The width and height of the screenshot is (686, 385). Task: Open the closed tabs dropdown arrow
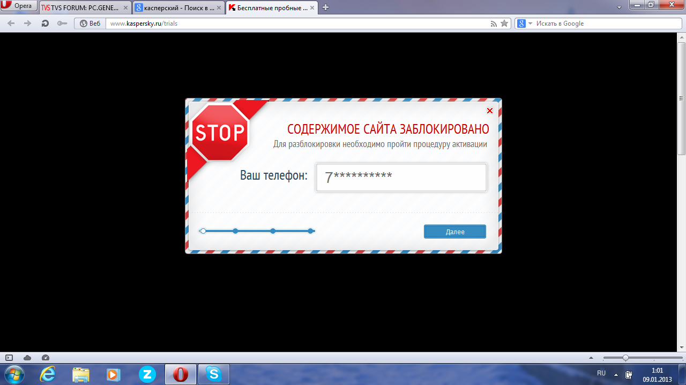(619, 7)
